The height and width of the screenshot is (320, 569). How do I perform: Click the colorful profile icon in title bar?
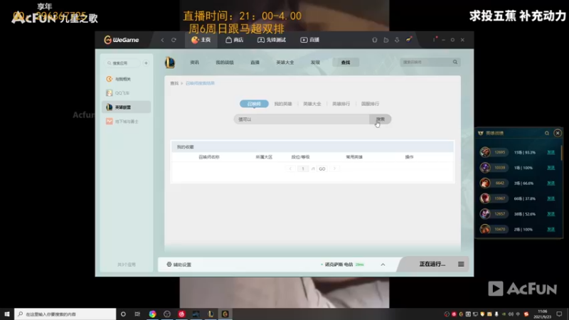(x=409, y=40)
